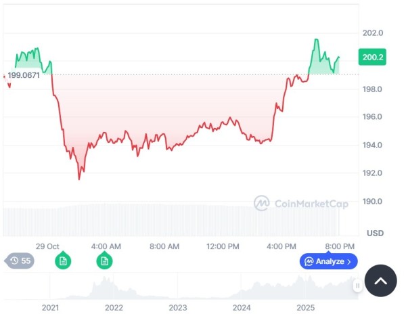Click 2024 on the timeline navigator
The width and height of the screenshot is (406, 314).
242,307
